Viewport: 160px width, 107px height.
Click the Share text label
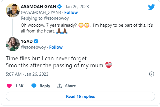(x=71, y=86)
